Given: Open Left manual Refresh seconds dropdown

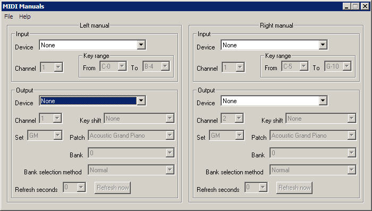Looking at the screenshot, I should [x=74, y=188].
